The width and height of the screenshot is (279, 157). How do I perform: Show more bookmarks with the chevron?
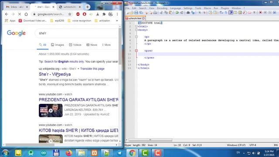pyautogui.click(x=117, y=20)
